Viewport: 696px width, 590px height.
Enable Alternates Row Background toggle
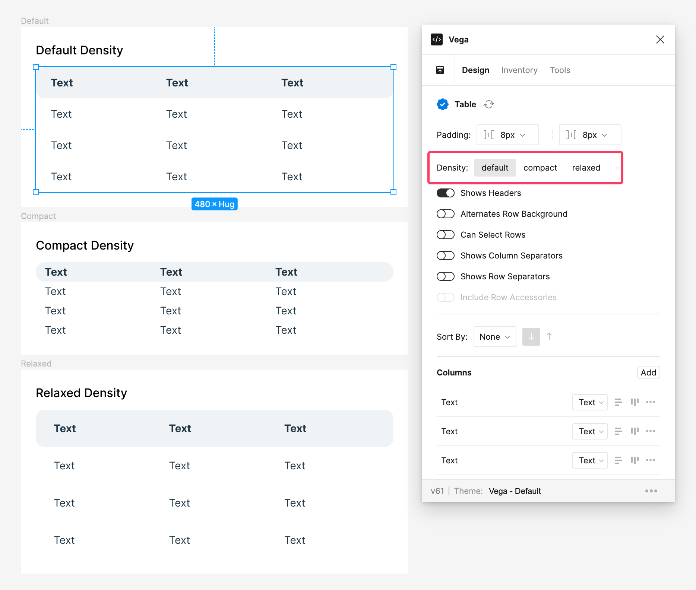[446, 214]
